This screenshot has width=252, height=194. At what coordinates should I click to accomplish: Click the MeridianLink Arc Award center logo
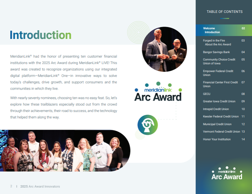158,92
